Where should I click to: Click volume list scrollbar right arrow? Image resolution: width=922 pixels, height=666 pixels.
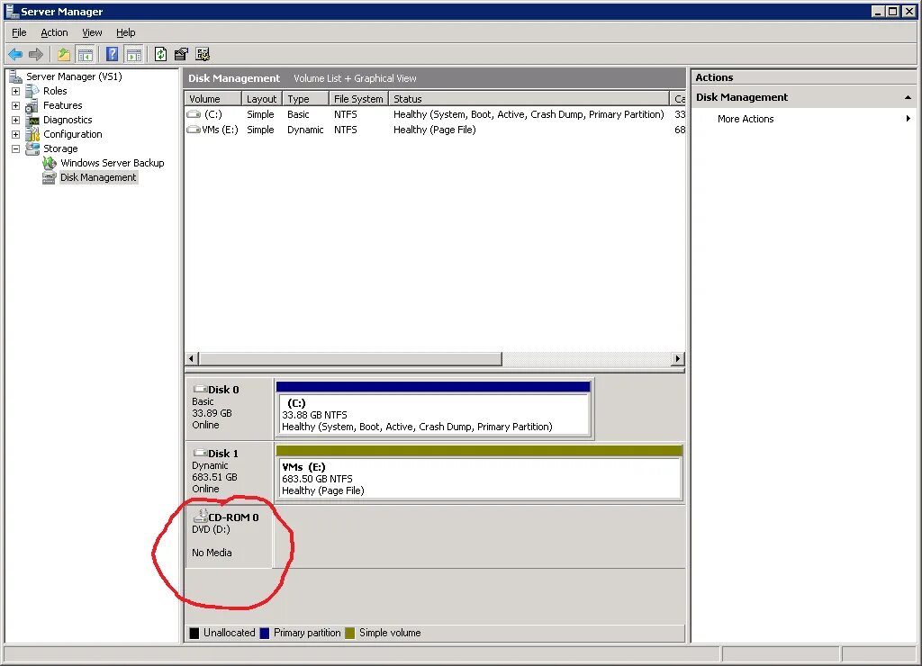(677, 358)
